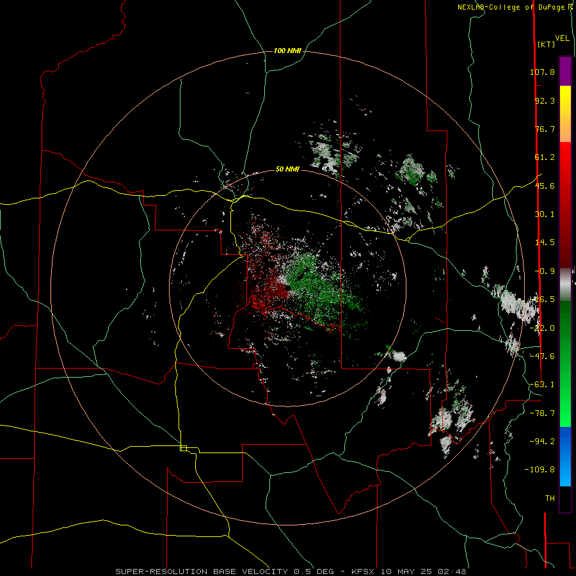Image resolution: width=576 pixels, height=576 pixels.
Task: Select the VEL legend title
Action: pos(562,38)
